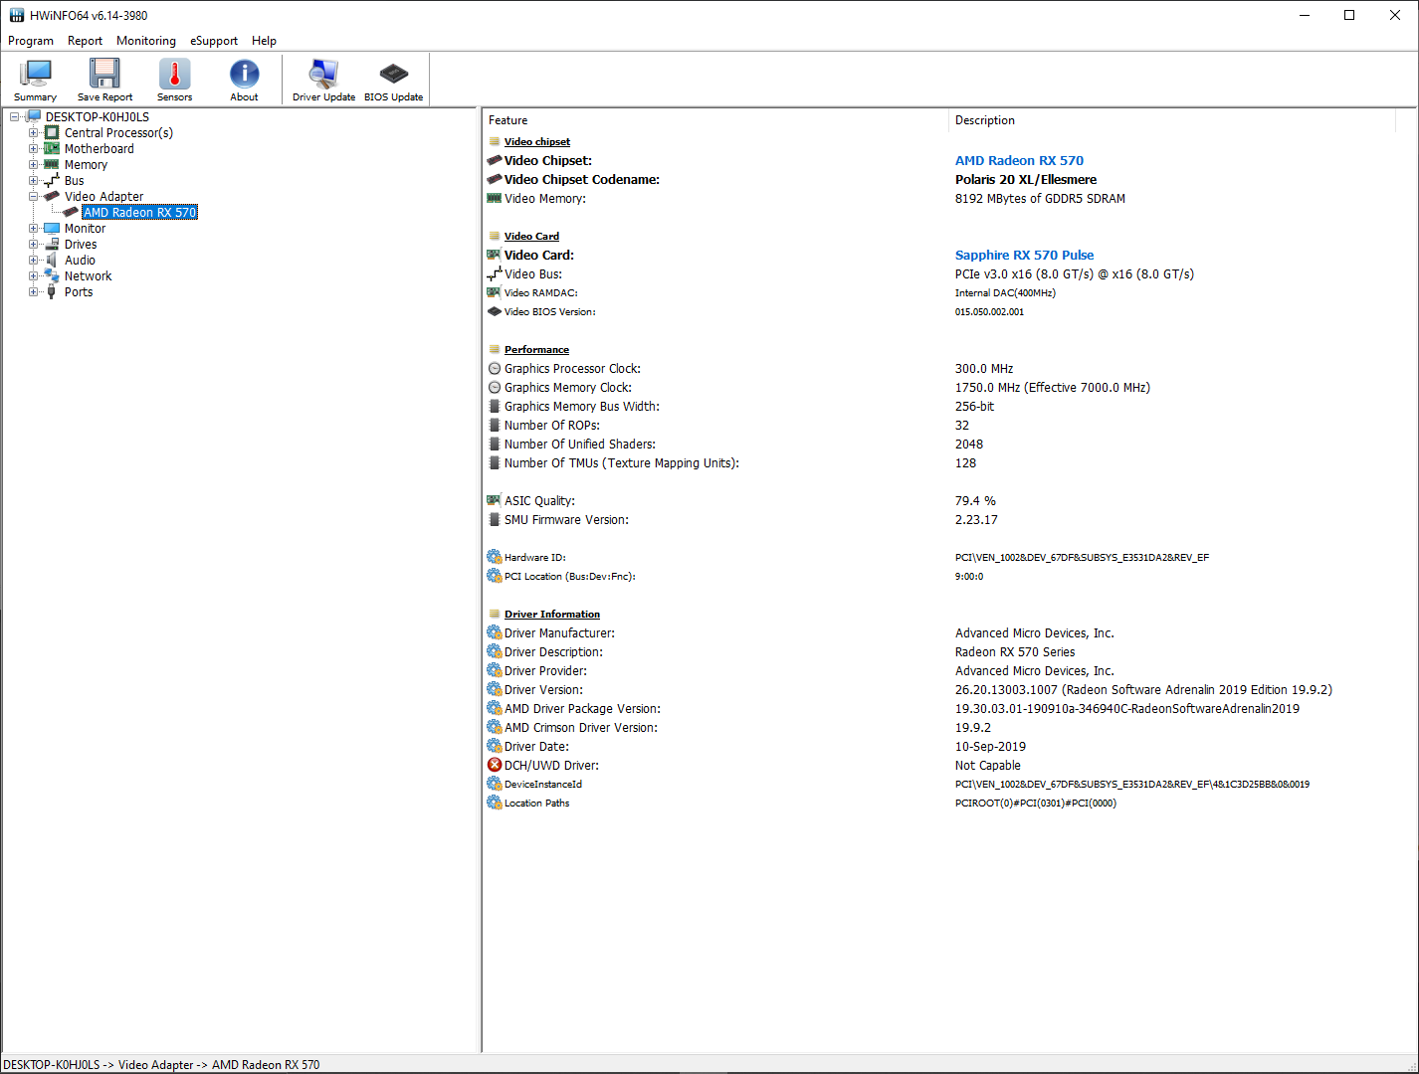Click the Video BIOS Version chip icon

click(494, 311)
